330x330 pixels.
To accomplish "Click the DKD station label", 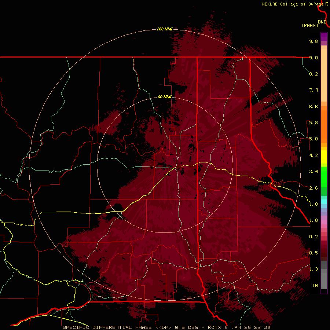I will pyautogui.click(x=322, y=22).
